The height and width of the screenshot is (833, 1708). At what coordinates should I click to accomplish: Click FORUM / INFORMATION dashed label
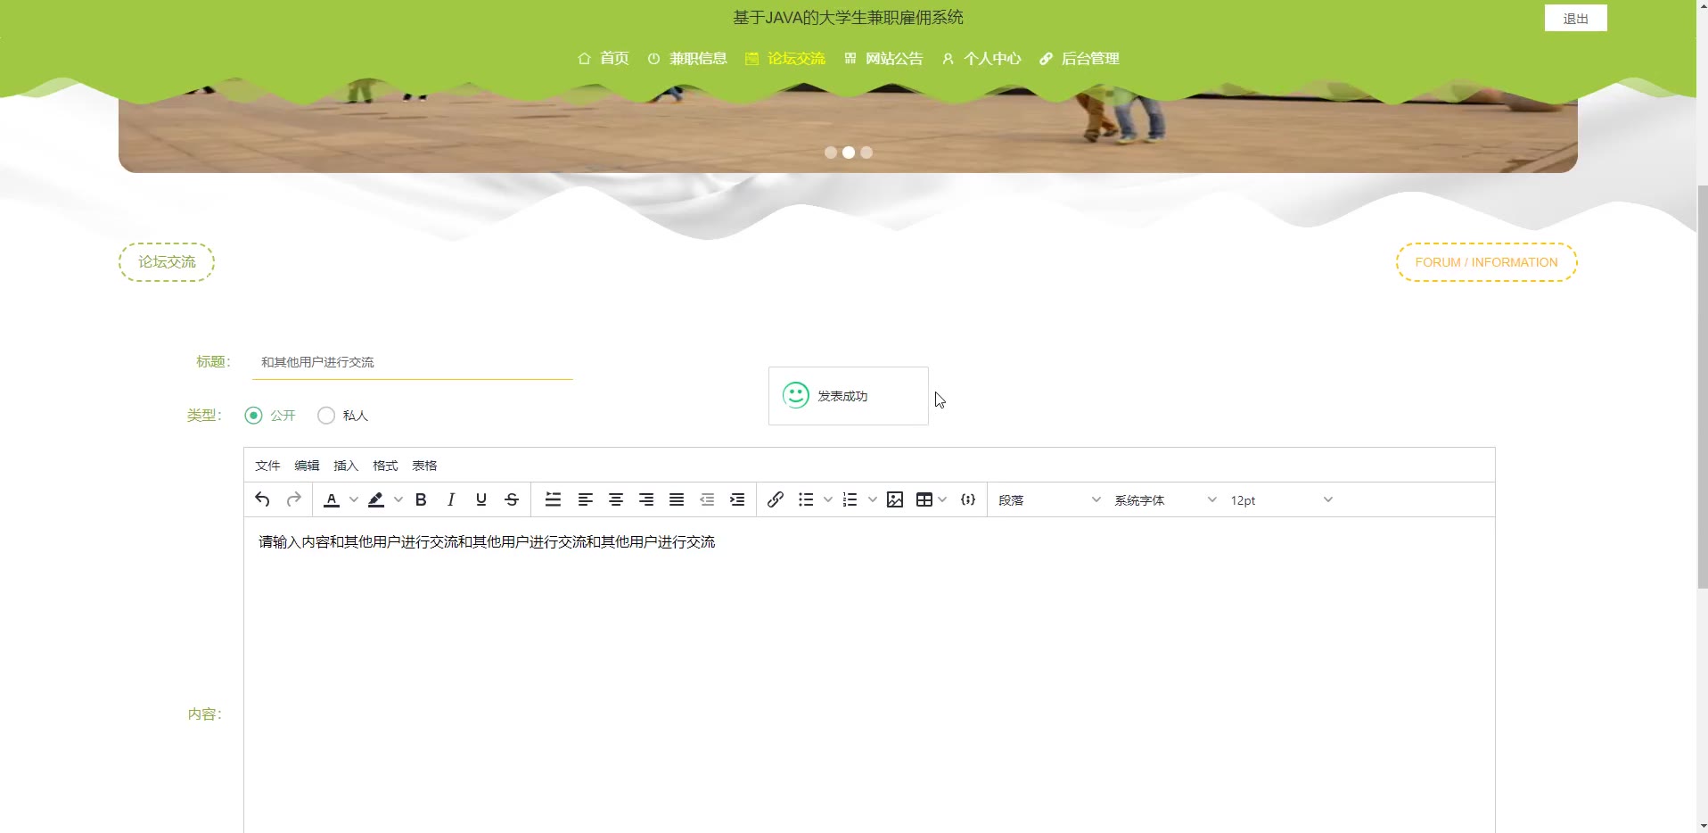[x=1486, y=262]
